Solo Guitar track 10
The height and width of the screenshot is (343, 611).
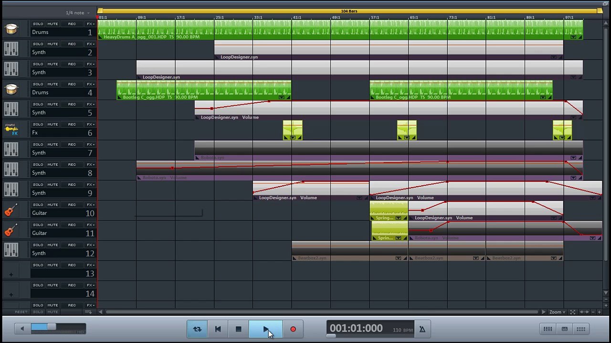pos(38,205)
